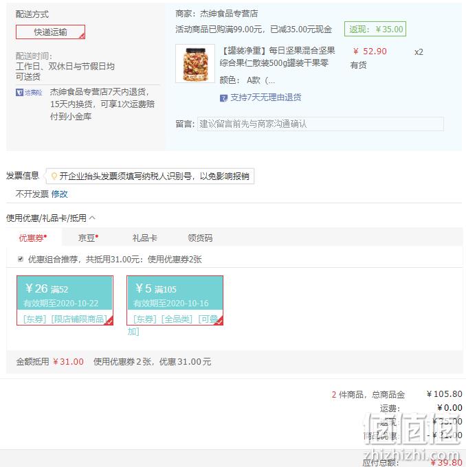Click 有货 stock status
466x467 pixels.
pos(358,65)
